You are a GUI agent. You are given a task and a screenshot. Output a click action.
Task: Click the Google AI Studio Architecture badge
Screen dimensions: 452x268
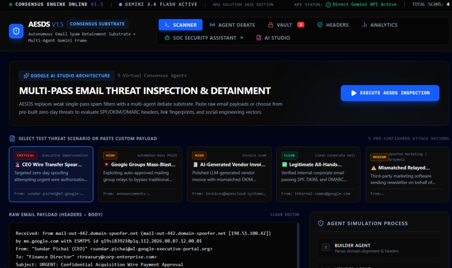click(x=67, y=76)
